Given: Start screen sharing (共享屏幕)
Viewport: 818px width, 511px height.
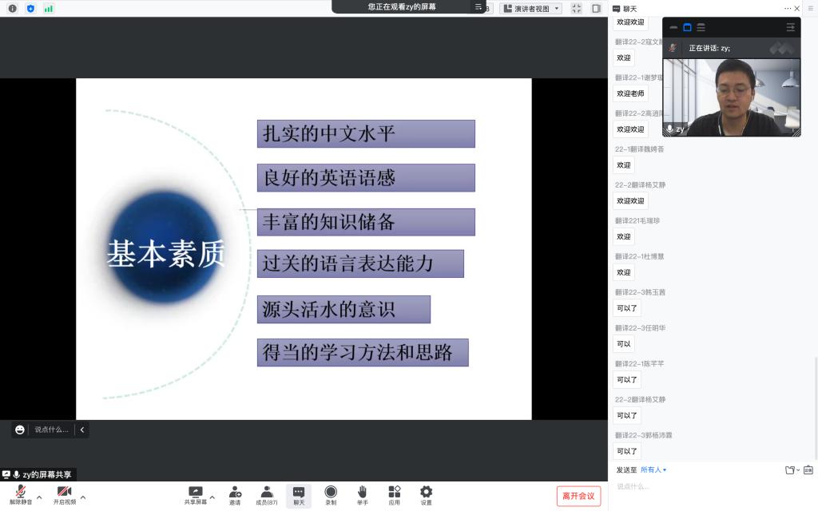Looking at the screenshot, I should point(195,494).
